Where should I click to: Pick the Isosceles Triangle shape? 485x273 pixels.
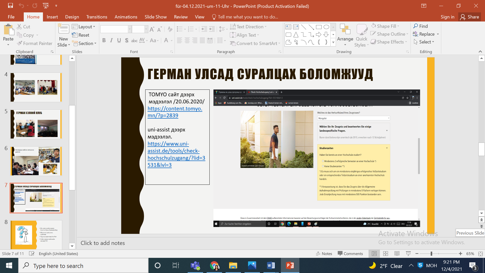click(296, 35)
